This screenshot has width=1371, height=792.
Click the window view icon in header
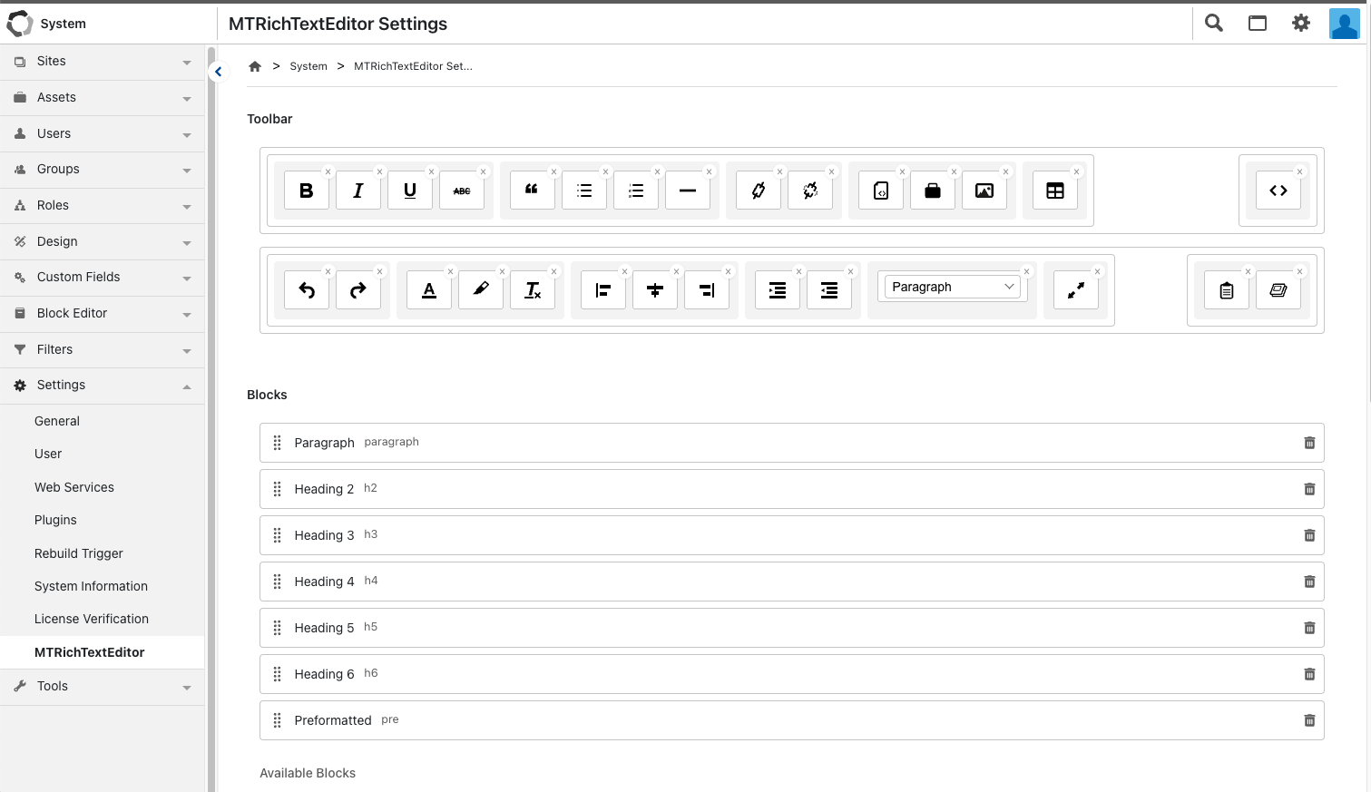click(x=1258, y=24)
